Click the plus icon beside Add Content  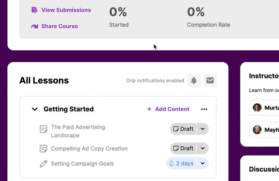click(149, 109)
